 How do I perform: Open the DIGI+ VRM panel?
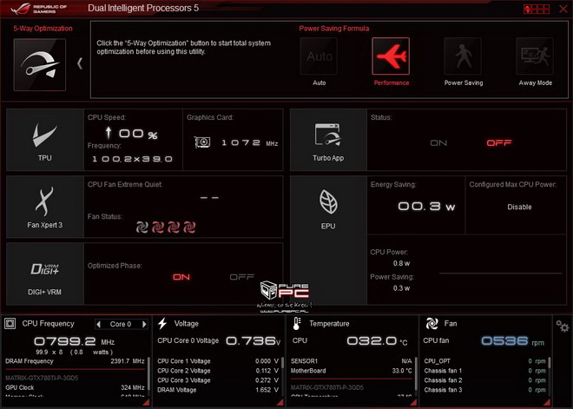[45, 274]
